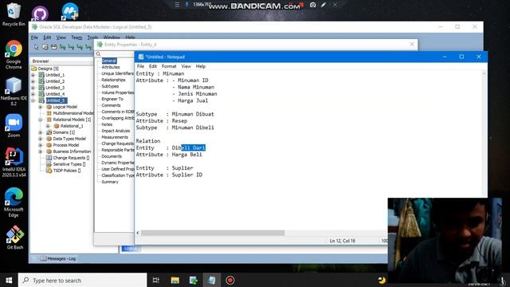The width and height of the screenshot is (510, 287).
Task: Expand the Untitled_1 design node
Action: [x=33, y=75]
